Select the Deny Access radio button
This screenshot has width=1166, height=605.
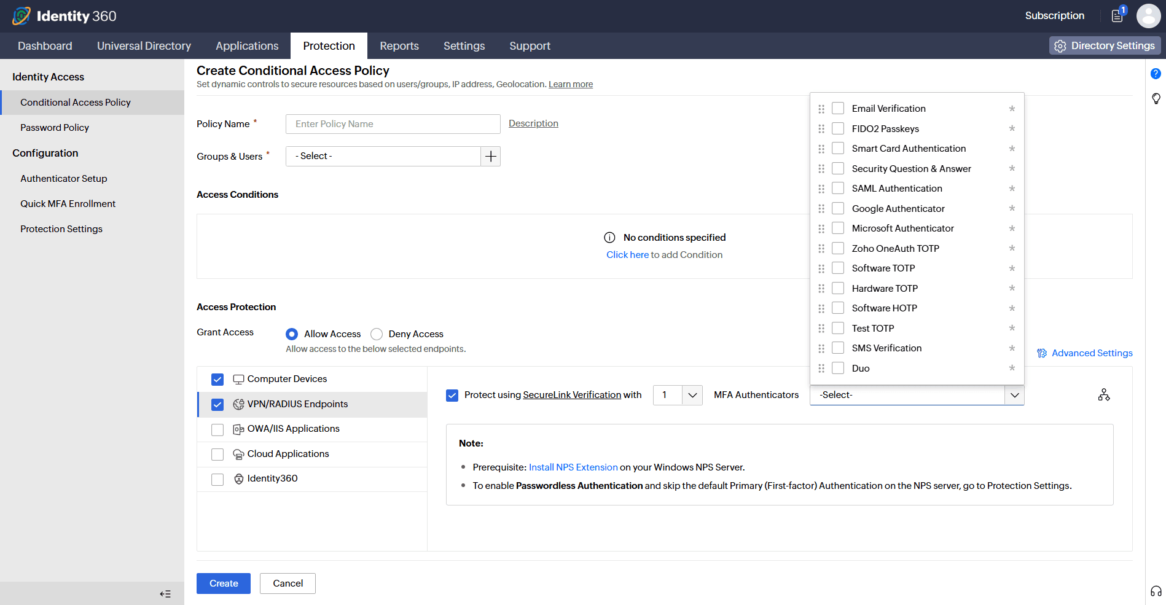377,334
